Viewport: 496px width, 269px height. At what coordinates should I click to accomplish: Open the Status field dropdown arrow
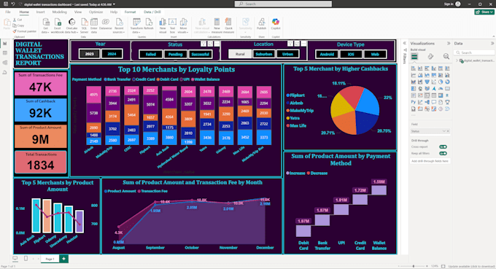pos(443,131)
